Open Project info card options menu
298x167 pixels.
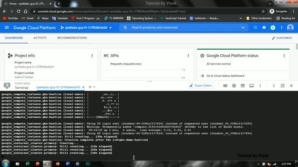point(92,56)
